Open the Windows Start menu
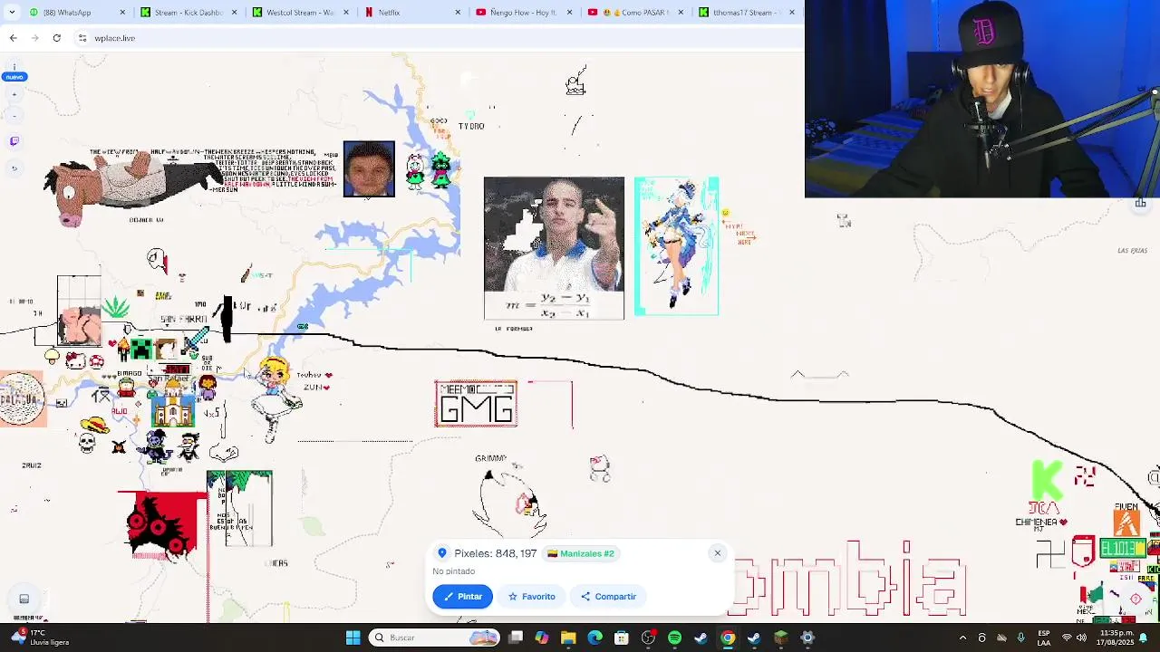The height and width of the screenshot is (652, 1160). (353, 638)
